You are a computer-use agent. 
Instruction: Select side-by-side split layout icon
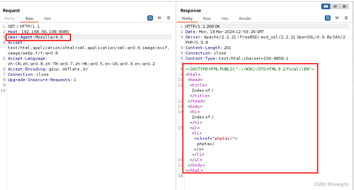coord(326,6)
